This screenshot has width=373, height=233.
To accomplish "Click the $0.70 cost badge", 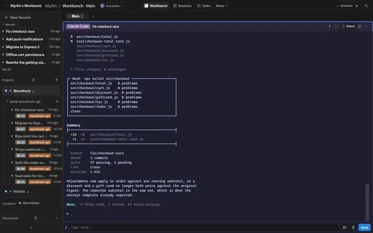I will pyautogui.click(x=21, y=116).
